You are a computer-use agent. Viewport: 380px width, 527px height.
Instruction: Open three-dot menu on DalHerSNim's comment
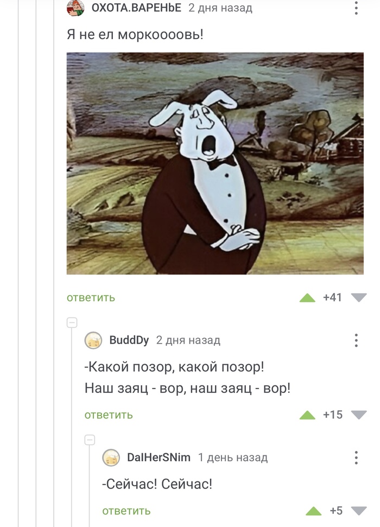tap(356, 458)
